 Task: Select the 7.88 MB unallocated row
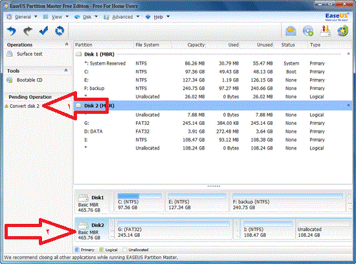[212, 115]
